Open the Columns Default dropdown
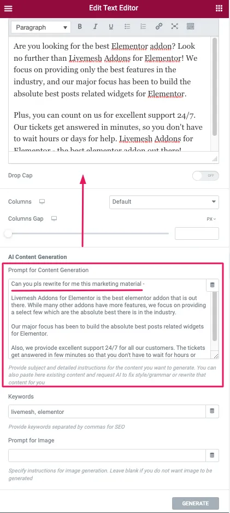The image size is (230, 513). point(164,202)
